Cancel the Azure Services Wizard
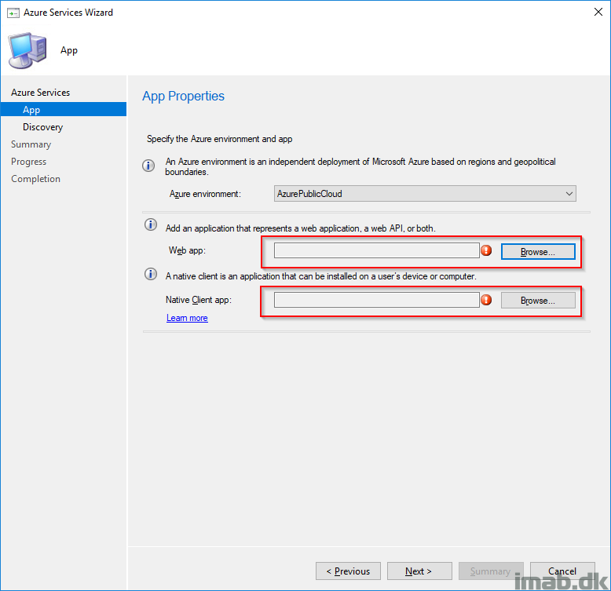Screen dimensions: 611x591 coord(562,571)
